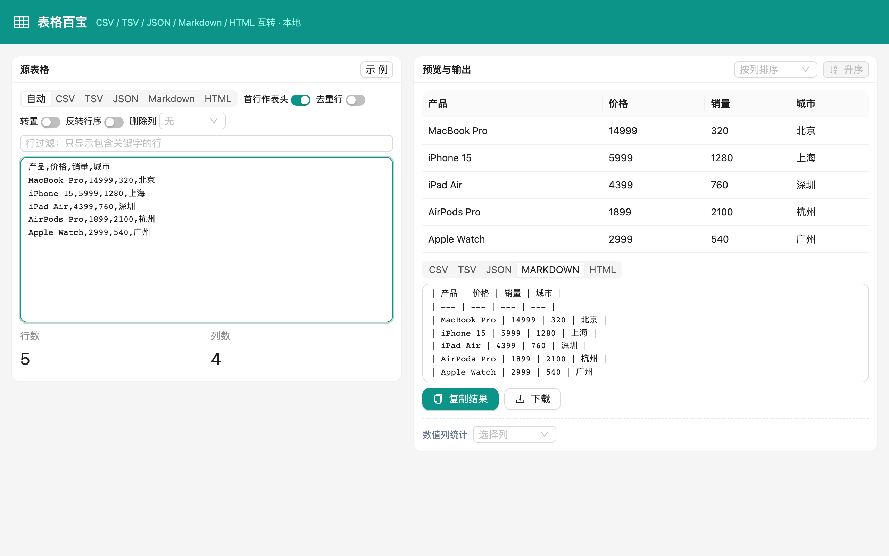Enable the 反转行序 switch

[x=114, y=122]
